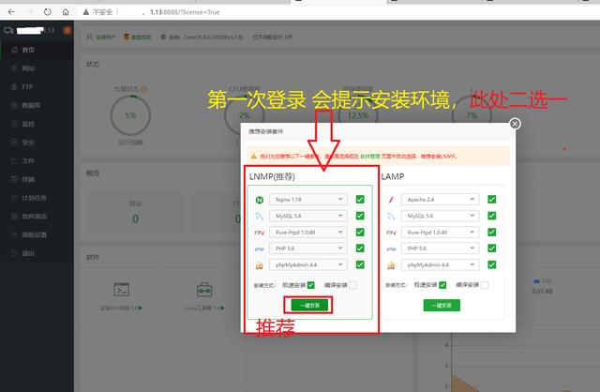
Task: Click orange-icon link in top info bar
Action: [x=138, y=38]
